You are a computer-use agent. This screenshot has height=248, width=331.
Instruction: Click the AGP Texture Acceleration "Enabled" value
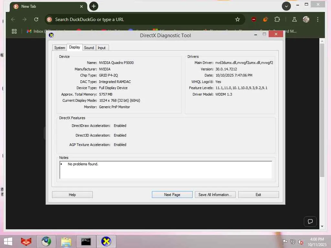(120, 145)
